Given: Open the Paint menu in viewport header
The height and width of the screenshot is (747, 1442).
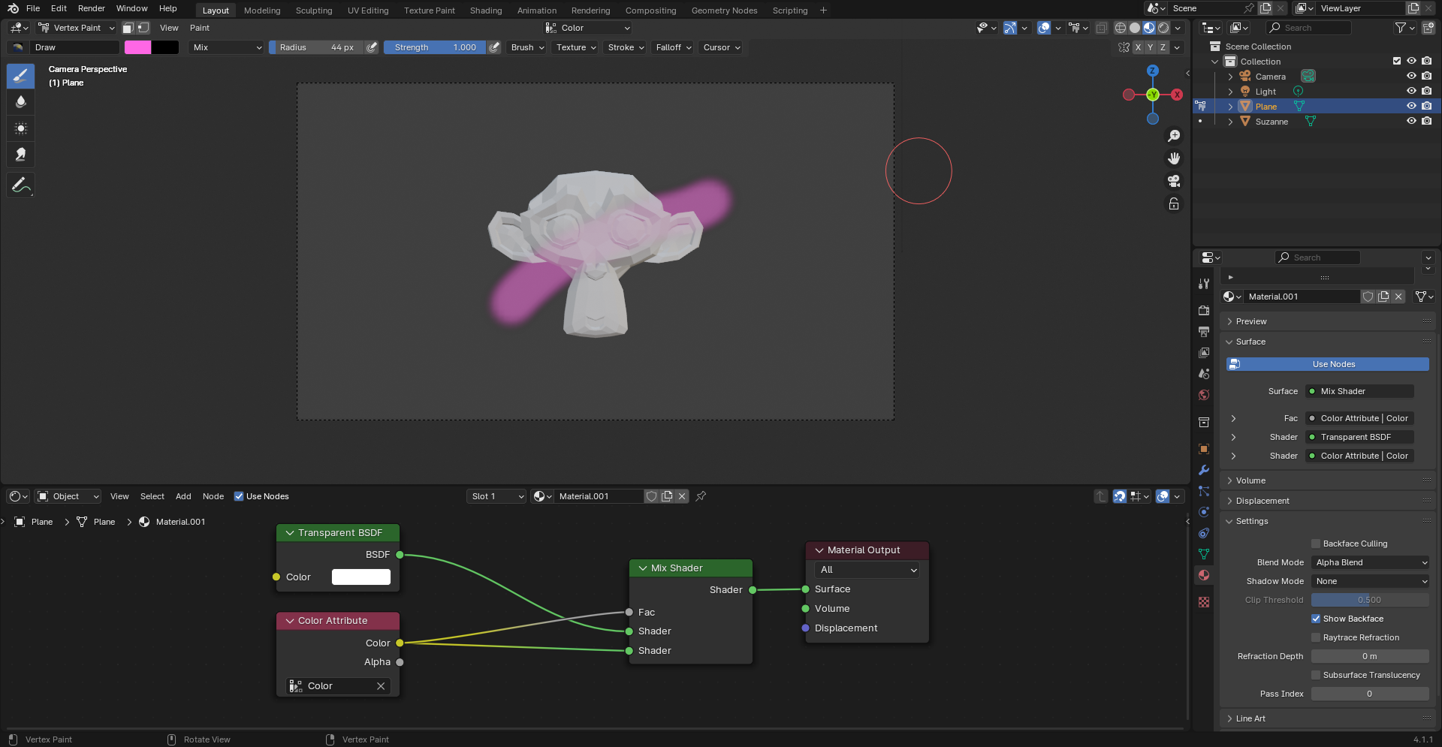Looking at the screenshot, I should point(200,28).
